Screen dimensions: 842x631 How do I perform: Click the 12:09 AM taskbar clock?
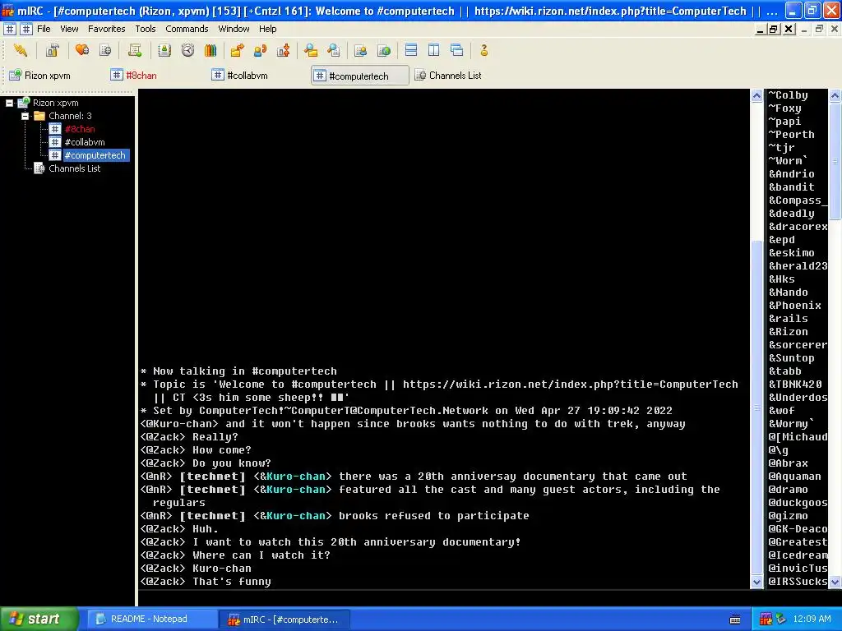(x=812, y=619)
